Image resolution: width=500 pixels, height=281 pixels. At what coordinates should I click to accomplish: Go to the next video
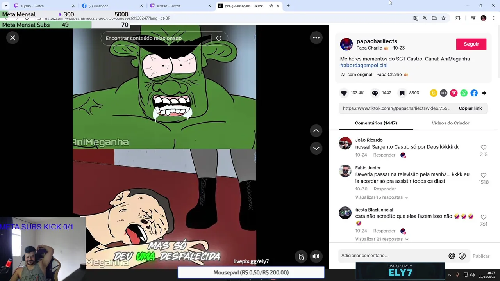tap(316, 148)
